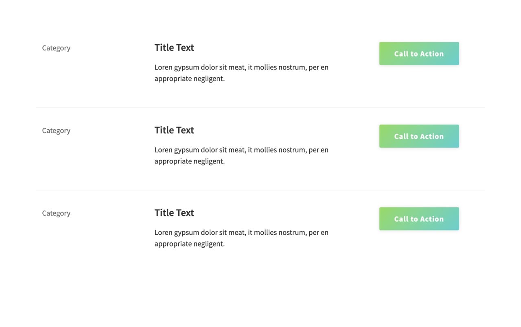
Task: Click the top row's Call to Action button
Action: click(419, 54)
